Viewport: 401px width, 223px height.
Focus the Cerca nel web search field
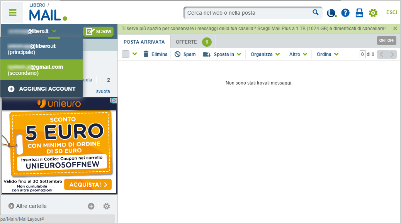pyautogui.click(x=248, y=13)
